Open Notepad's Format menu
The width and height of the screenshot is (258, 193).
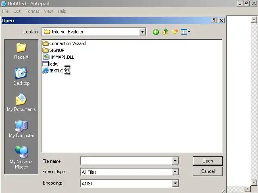[32, 11]
